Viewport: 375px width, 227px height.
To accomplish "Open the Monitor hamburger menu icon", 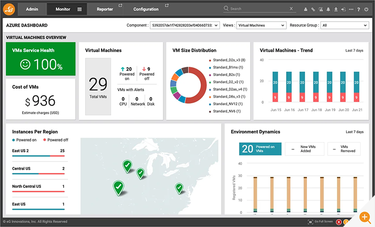I will tap(79, 9).
